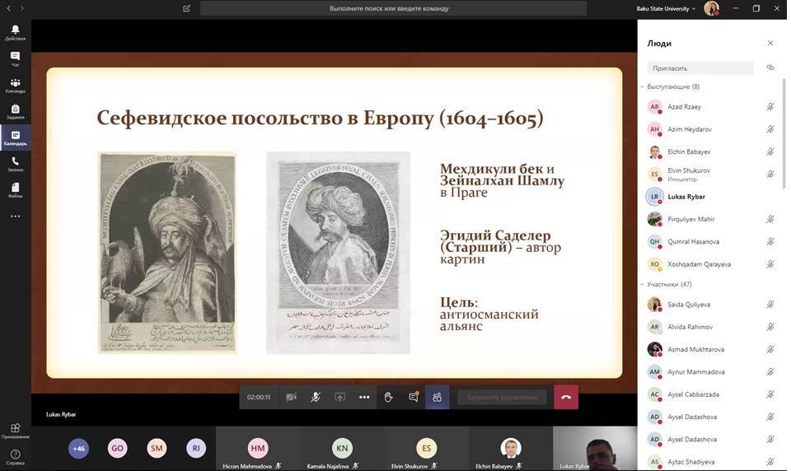Select Elchin Babayev in people list

tap(711, 152)
